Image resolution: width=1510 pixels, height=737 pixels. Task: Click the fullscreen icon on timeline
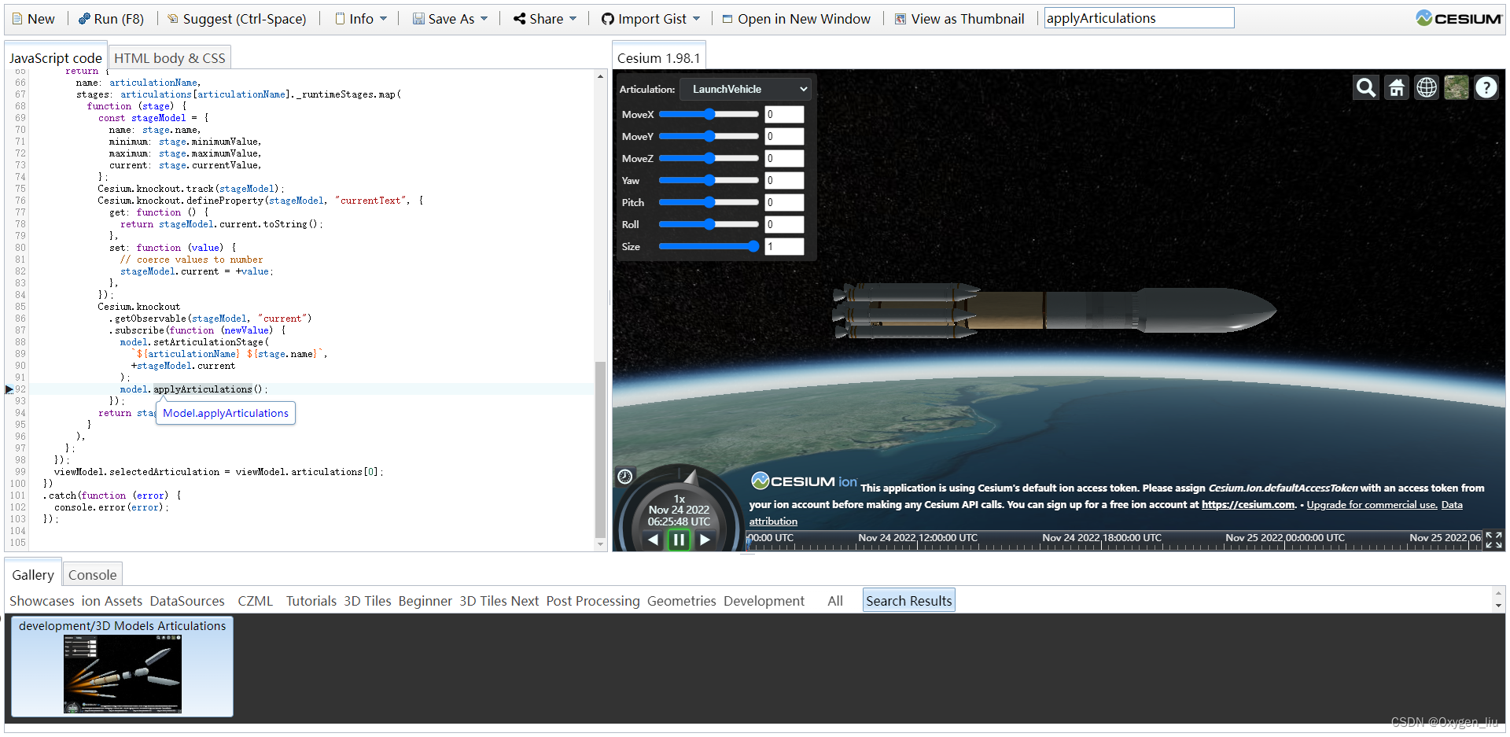click(x=1493, y=540)
